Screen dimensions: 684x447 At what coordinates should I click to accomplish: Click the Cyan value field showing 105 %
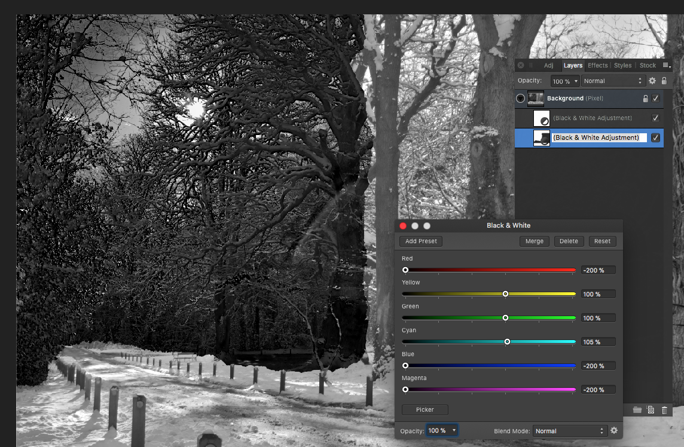coord(598,342)
